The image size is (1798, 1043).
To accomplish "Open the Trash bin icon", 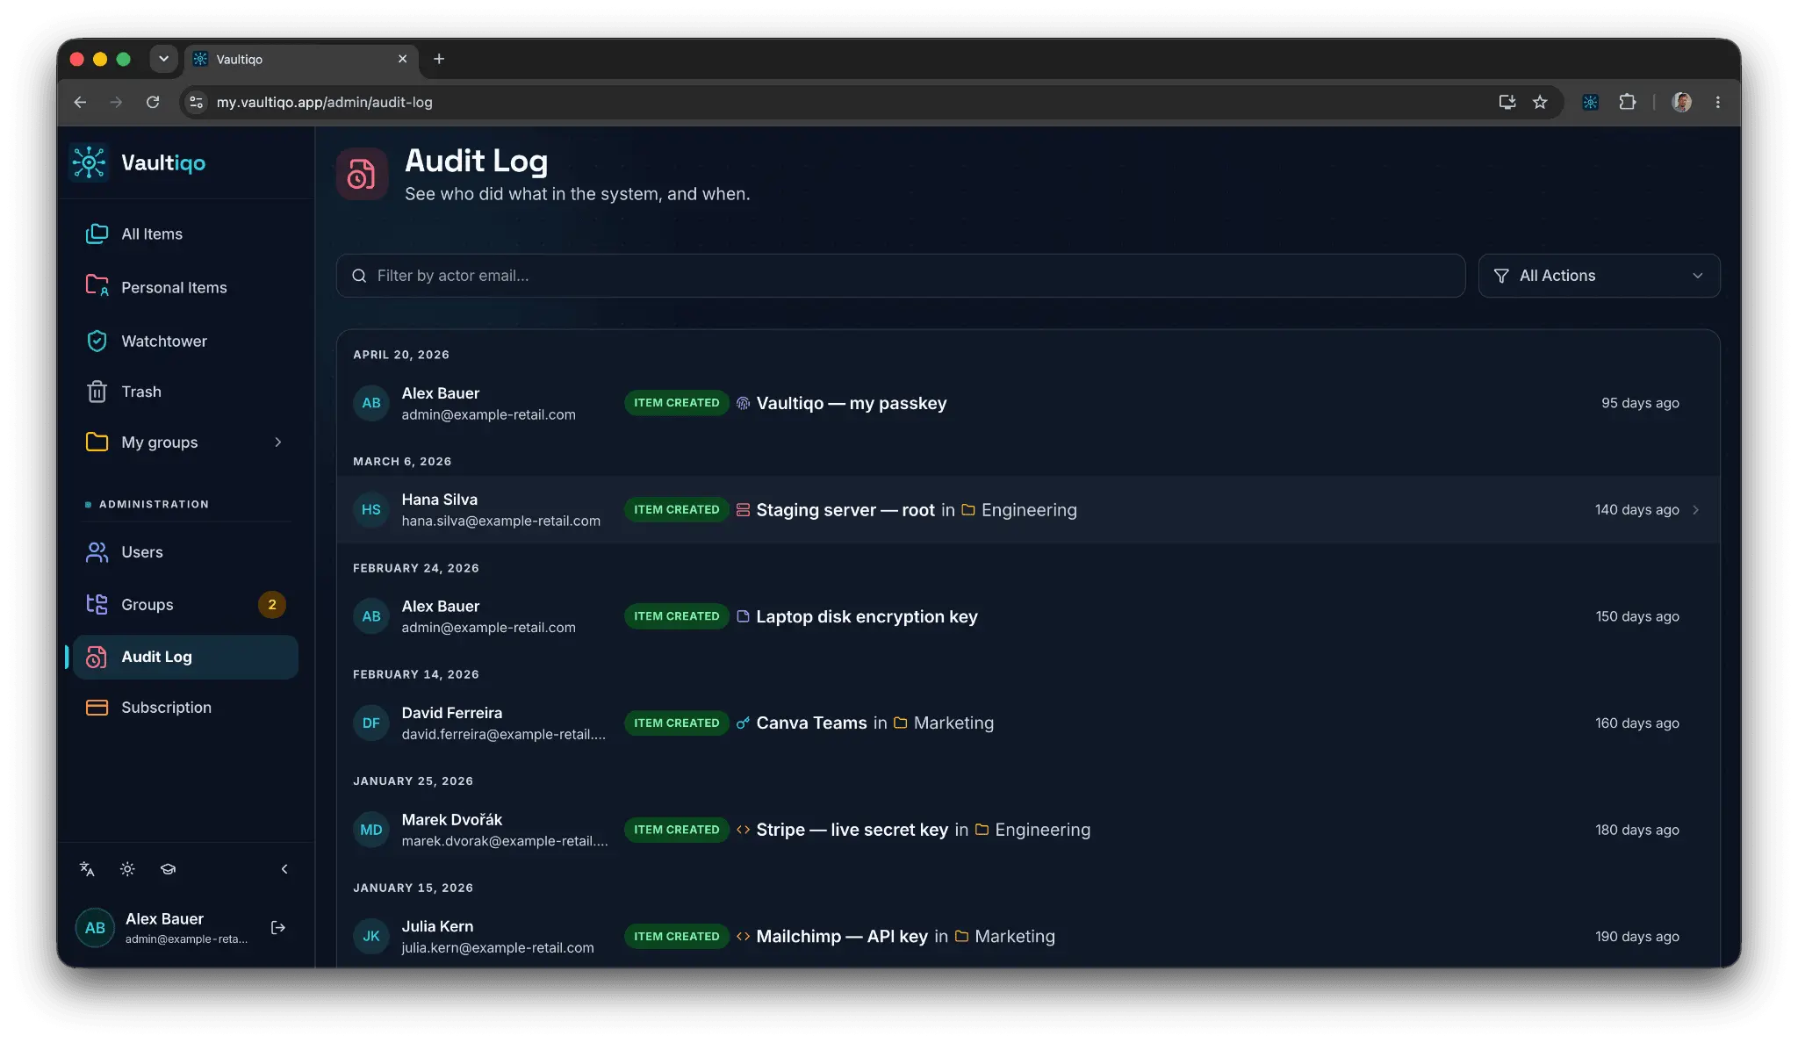I will [97, 392].
